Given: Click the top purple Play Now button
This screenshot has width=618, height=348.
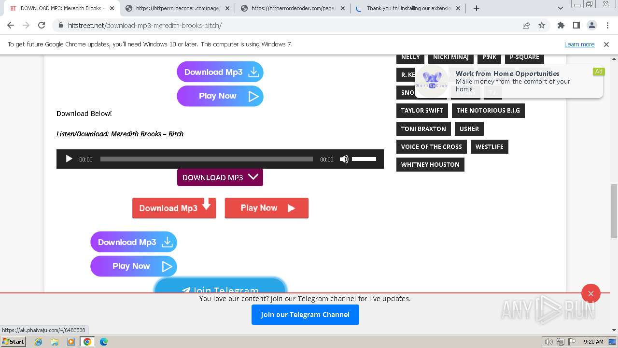Looking at the screenshot, I should click(x=220, y=96).
